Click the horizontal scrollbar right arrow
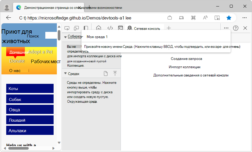The width and height of the screenshot is (252, 152). tap(54, 148)
